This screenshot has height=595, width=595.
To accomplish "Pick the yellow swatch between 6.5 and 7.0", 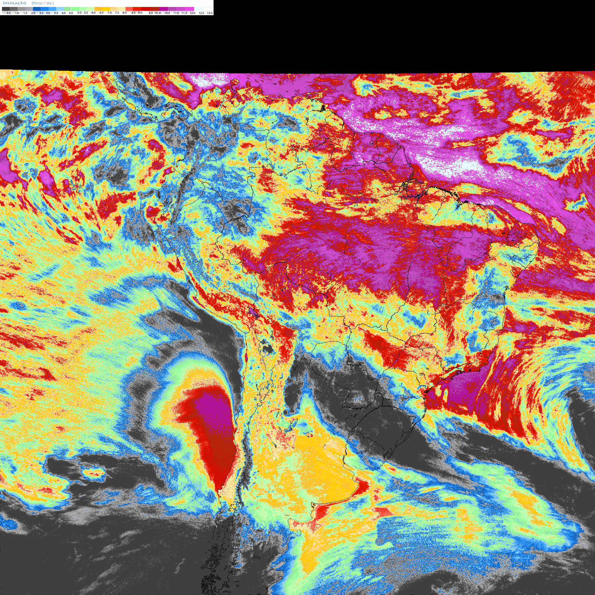I will click(106, 9).
